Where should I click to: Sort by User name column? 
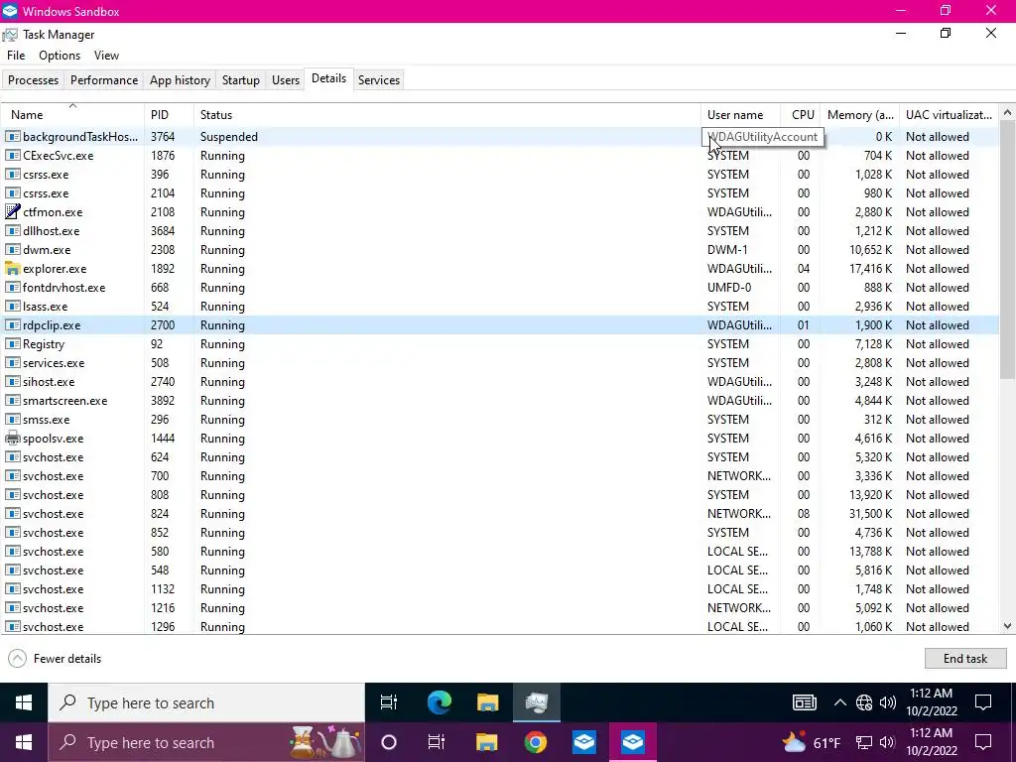(x=740, y=115)
